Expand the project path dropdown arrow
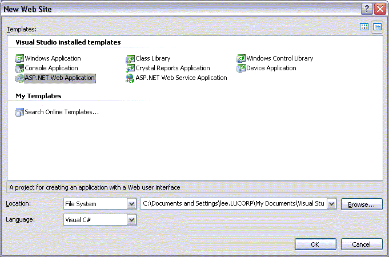The image size is (389, 257). 332,204
